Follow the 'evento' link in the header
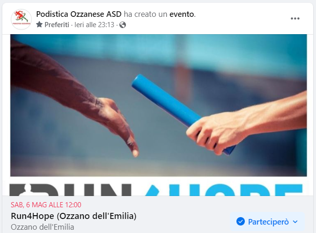This screenshot has height=233, width=316. coord(182,14)
